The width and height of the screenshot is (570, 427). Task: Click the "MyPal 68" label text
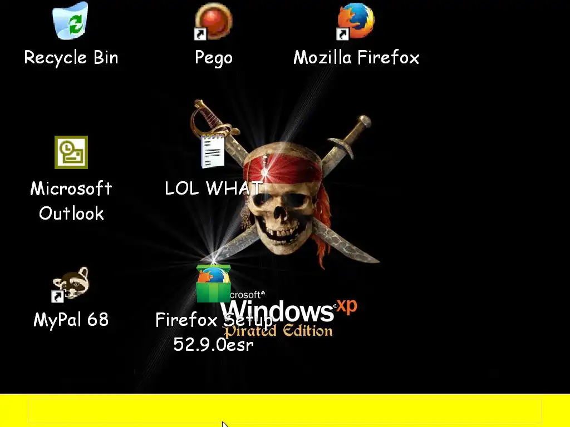[71, 320]
